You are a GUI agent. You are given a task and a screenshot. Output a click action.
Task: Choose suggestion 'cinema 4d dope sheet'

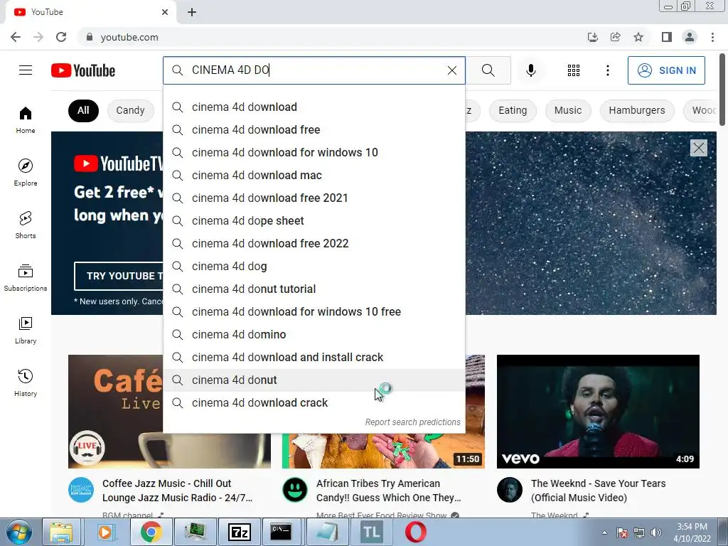coord(314,220)
